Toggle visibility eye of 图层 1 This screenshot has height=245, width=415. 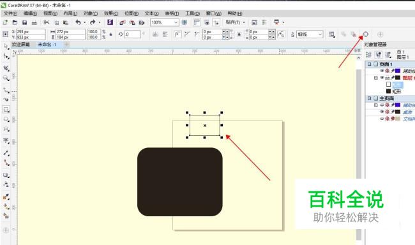[x=382, y=78]
